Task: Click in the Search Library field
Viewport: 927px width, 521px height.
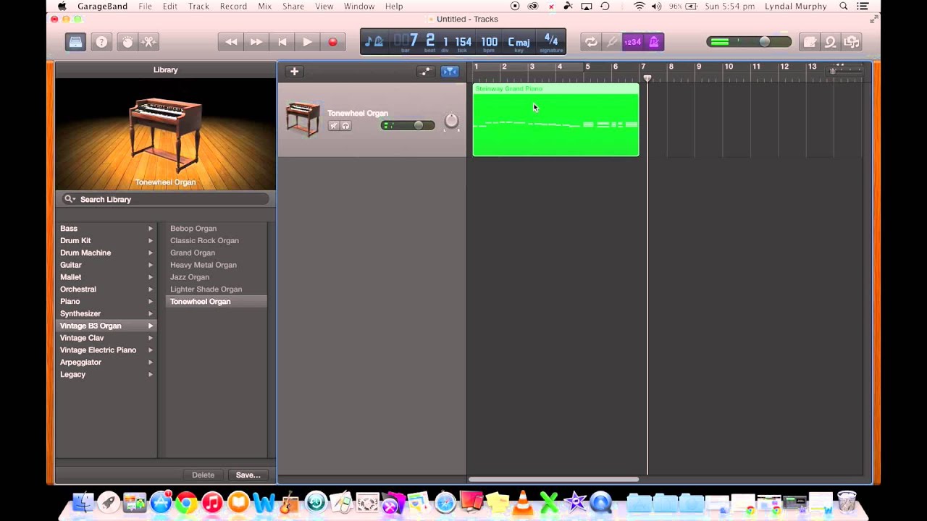Action: 166,199
